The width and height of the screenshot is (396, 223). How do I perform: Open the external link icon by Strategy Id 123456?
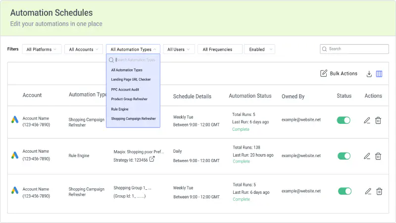click(x=152, y=159)
